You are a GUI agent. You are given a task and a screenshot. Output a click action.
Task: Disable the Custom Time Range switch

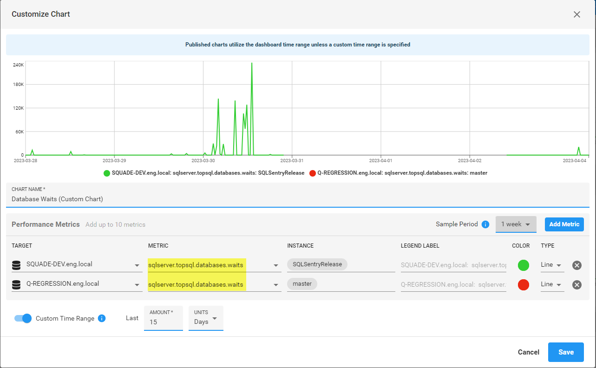(x=23, y=318)
